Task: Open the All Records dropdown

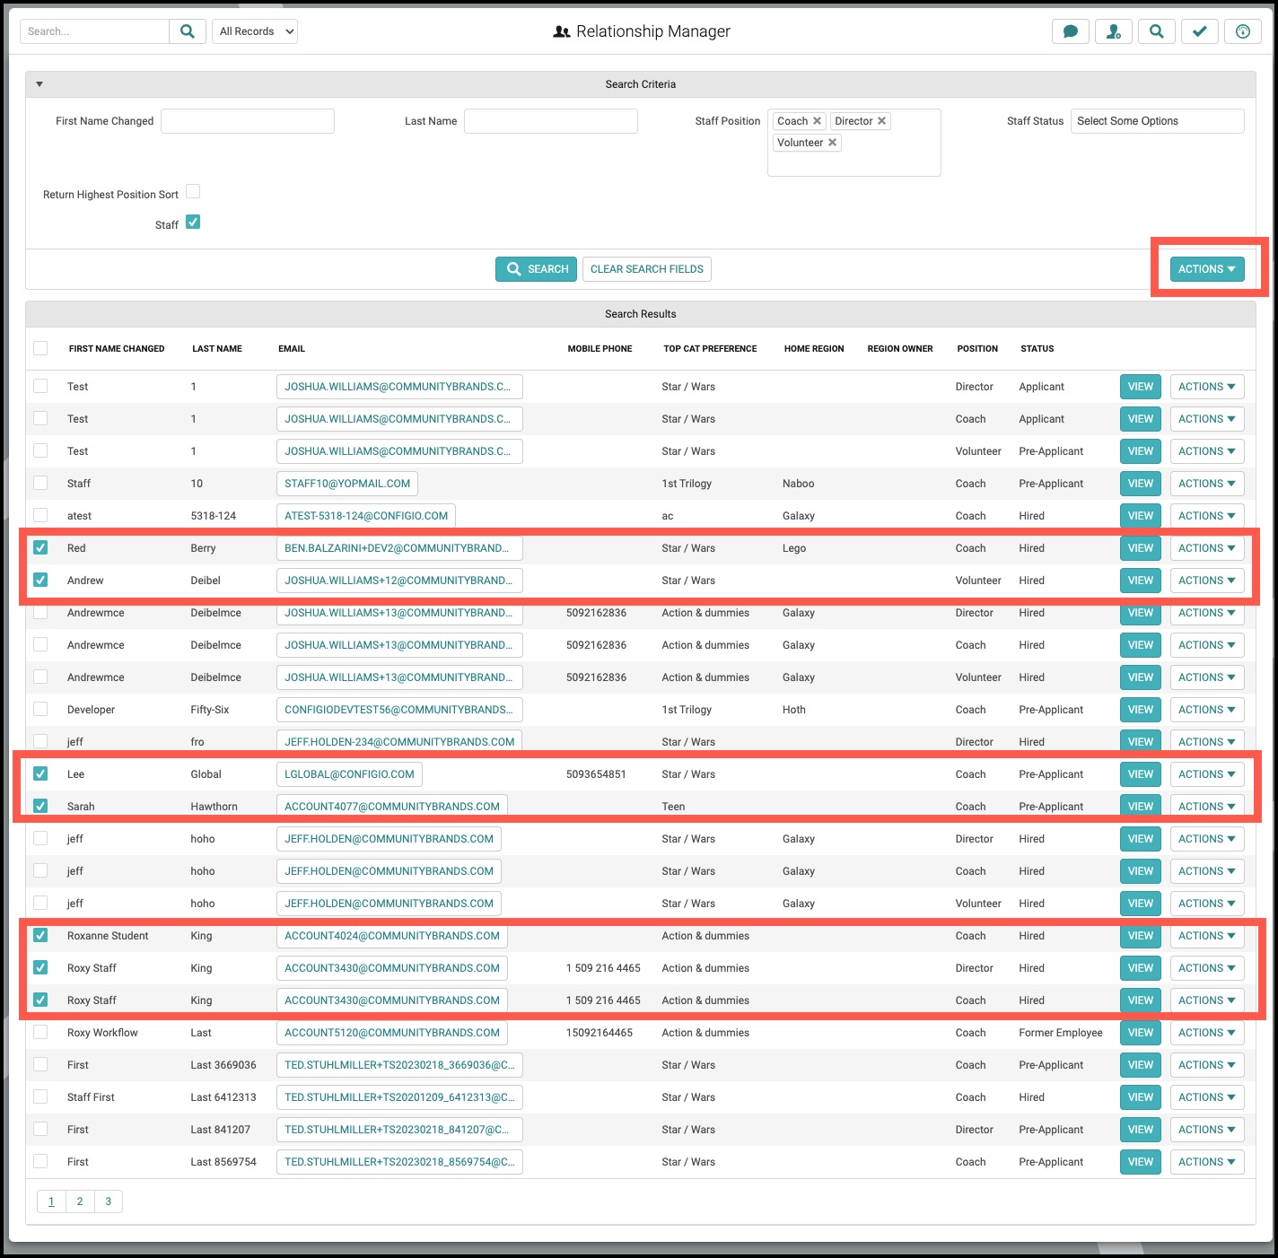Action: pyautogui.click(x=255, y=31)
